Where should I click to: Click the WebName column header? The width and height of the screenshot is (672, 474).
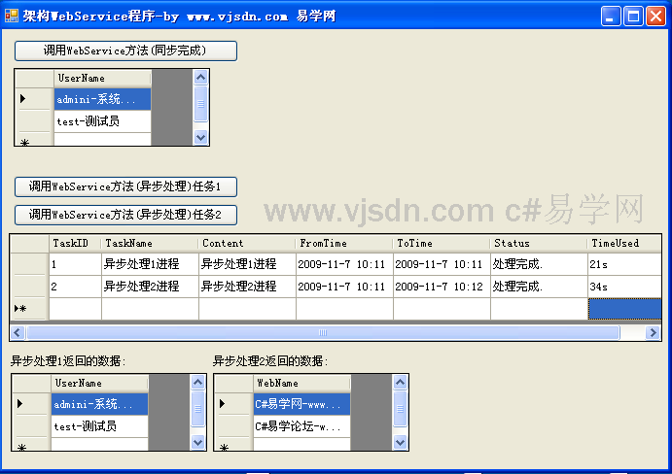tap(301, 384)
